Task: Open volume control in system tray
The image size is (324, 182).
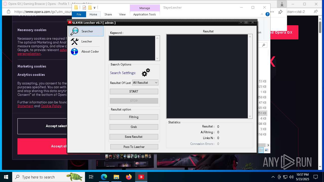Action: 291,177
